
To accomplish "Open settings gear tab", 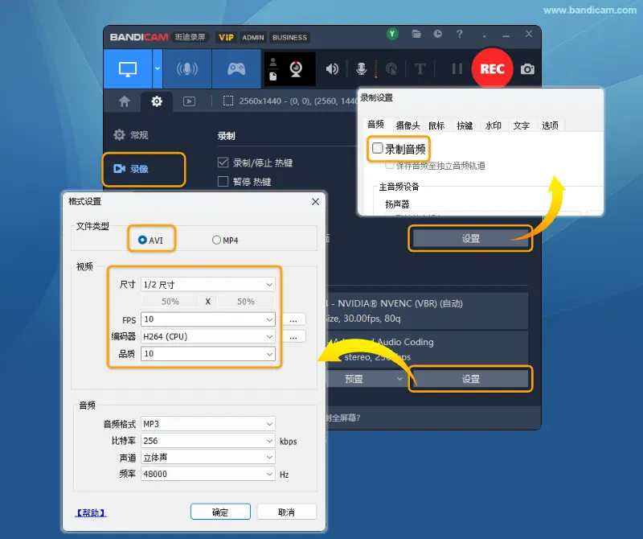I will click(x=157, y=101).
